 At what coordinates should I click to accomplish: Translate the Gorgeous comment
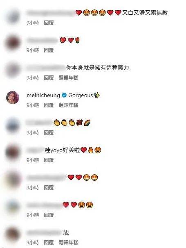pyautogui.click(x=68, y=105)
